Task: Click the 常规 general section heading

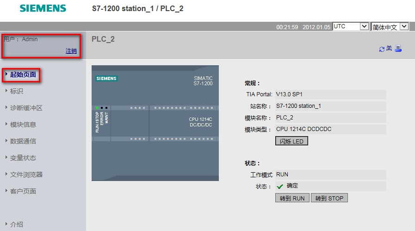Action: (x=252, y=83)
